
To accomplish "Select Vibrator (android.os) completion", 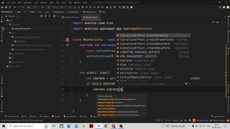I will [x=153, y=61].
